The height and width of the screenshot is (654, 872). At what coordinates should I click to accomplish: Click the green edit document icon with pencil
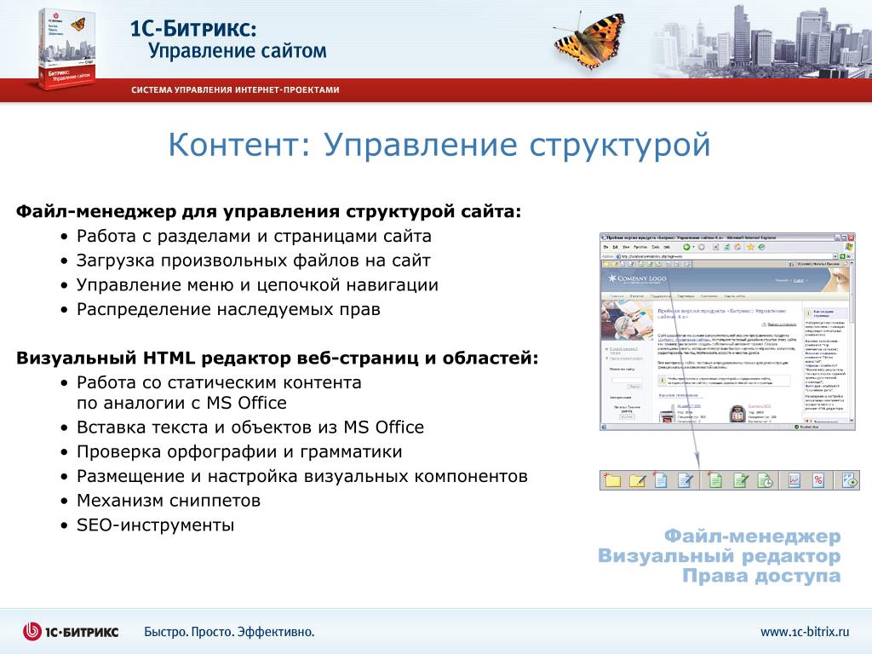741,480
